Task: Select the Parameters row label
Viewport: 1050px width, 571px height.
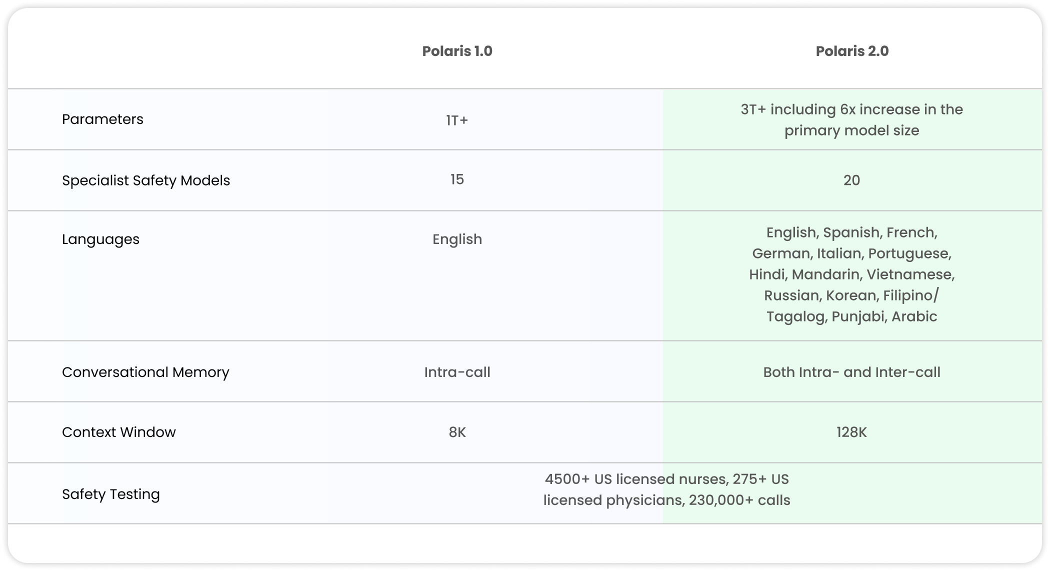Action: 102,119
